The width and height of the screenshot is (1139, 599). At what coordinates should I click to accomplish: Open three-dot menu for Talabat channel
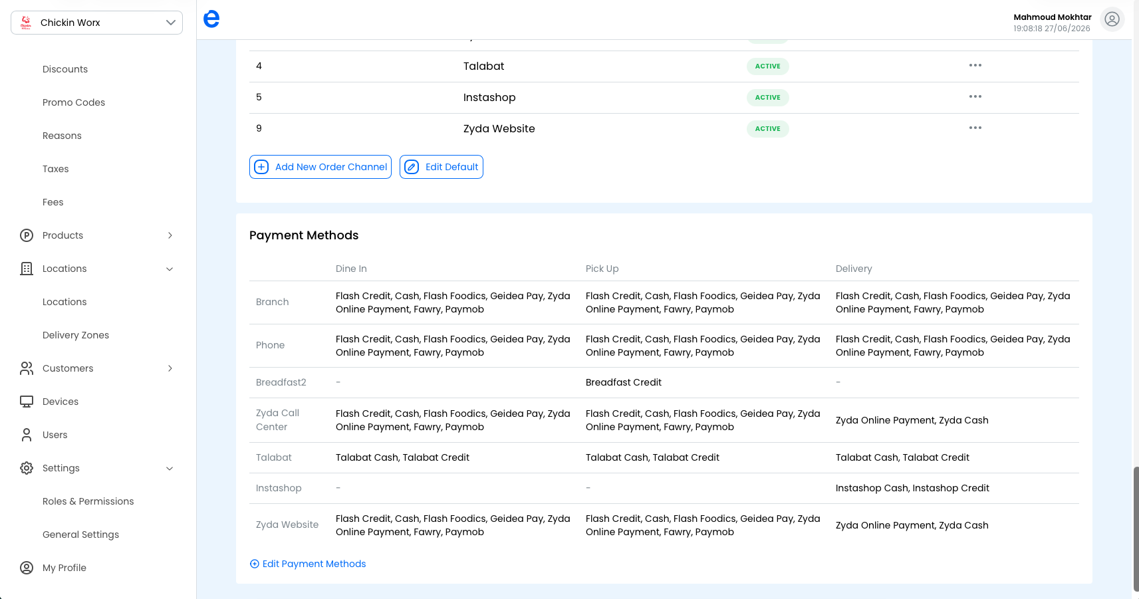pos(975,65)
